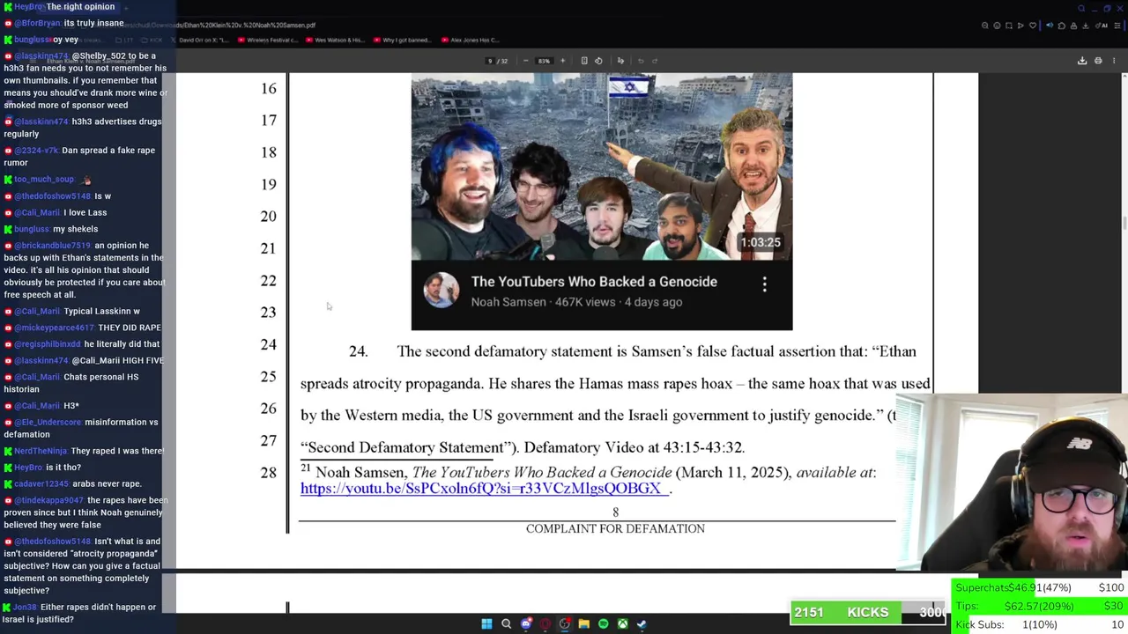
Task: Open the 'Why I got banned' bookmark
Action: point(402,40)
